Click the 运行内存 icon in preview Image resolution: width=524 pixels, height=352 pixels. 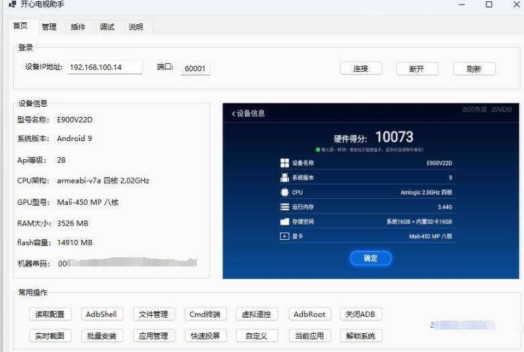(285, 207)
